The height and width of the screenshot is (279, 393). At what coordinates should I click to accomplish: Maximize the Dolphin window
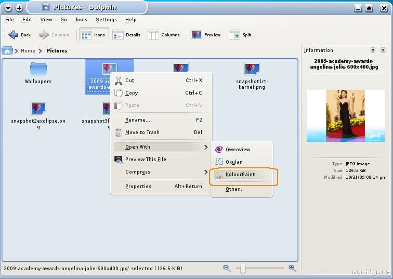pos(369,8)
